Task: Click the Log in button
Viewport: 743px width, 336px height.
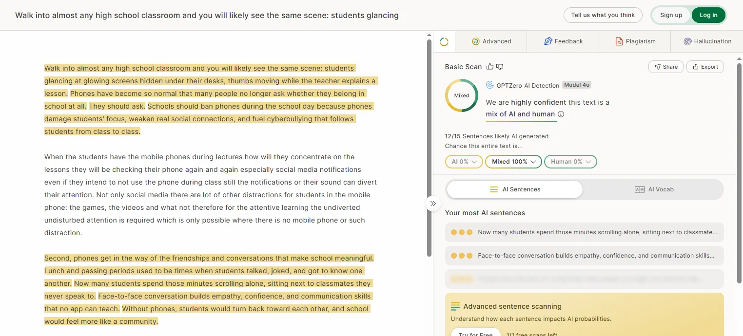Action: (708, 15)
